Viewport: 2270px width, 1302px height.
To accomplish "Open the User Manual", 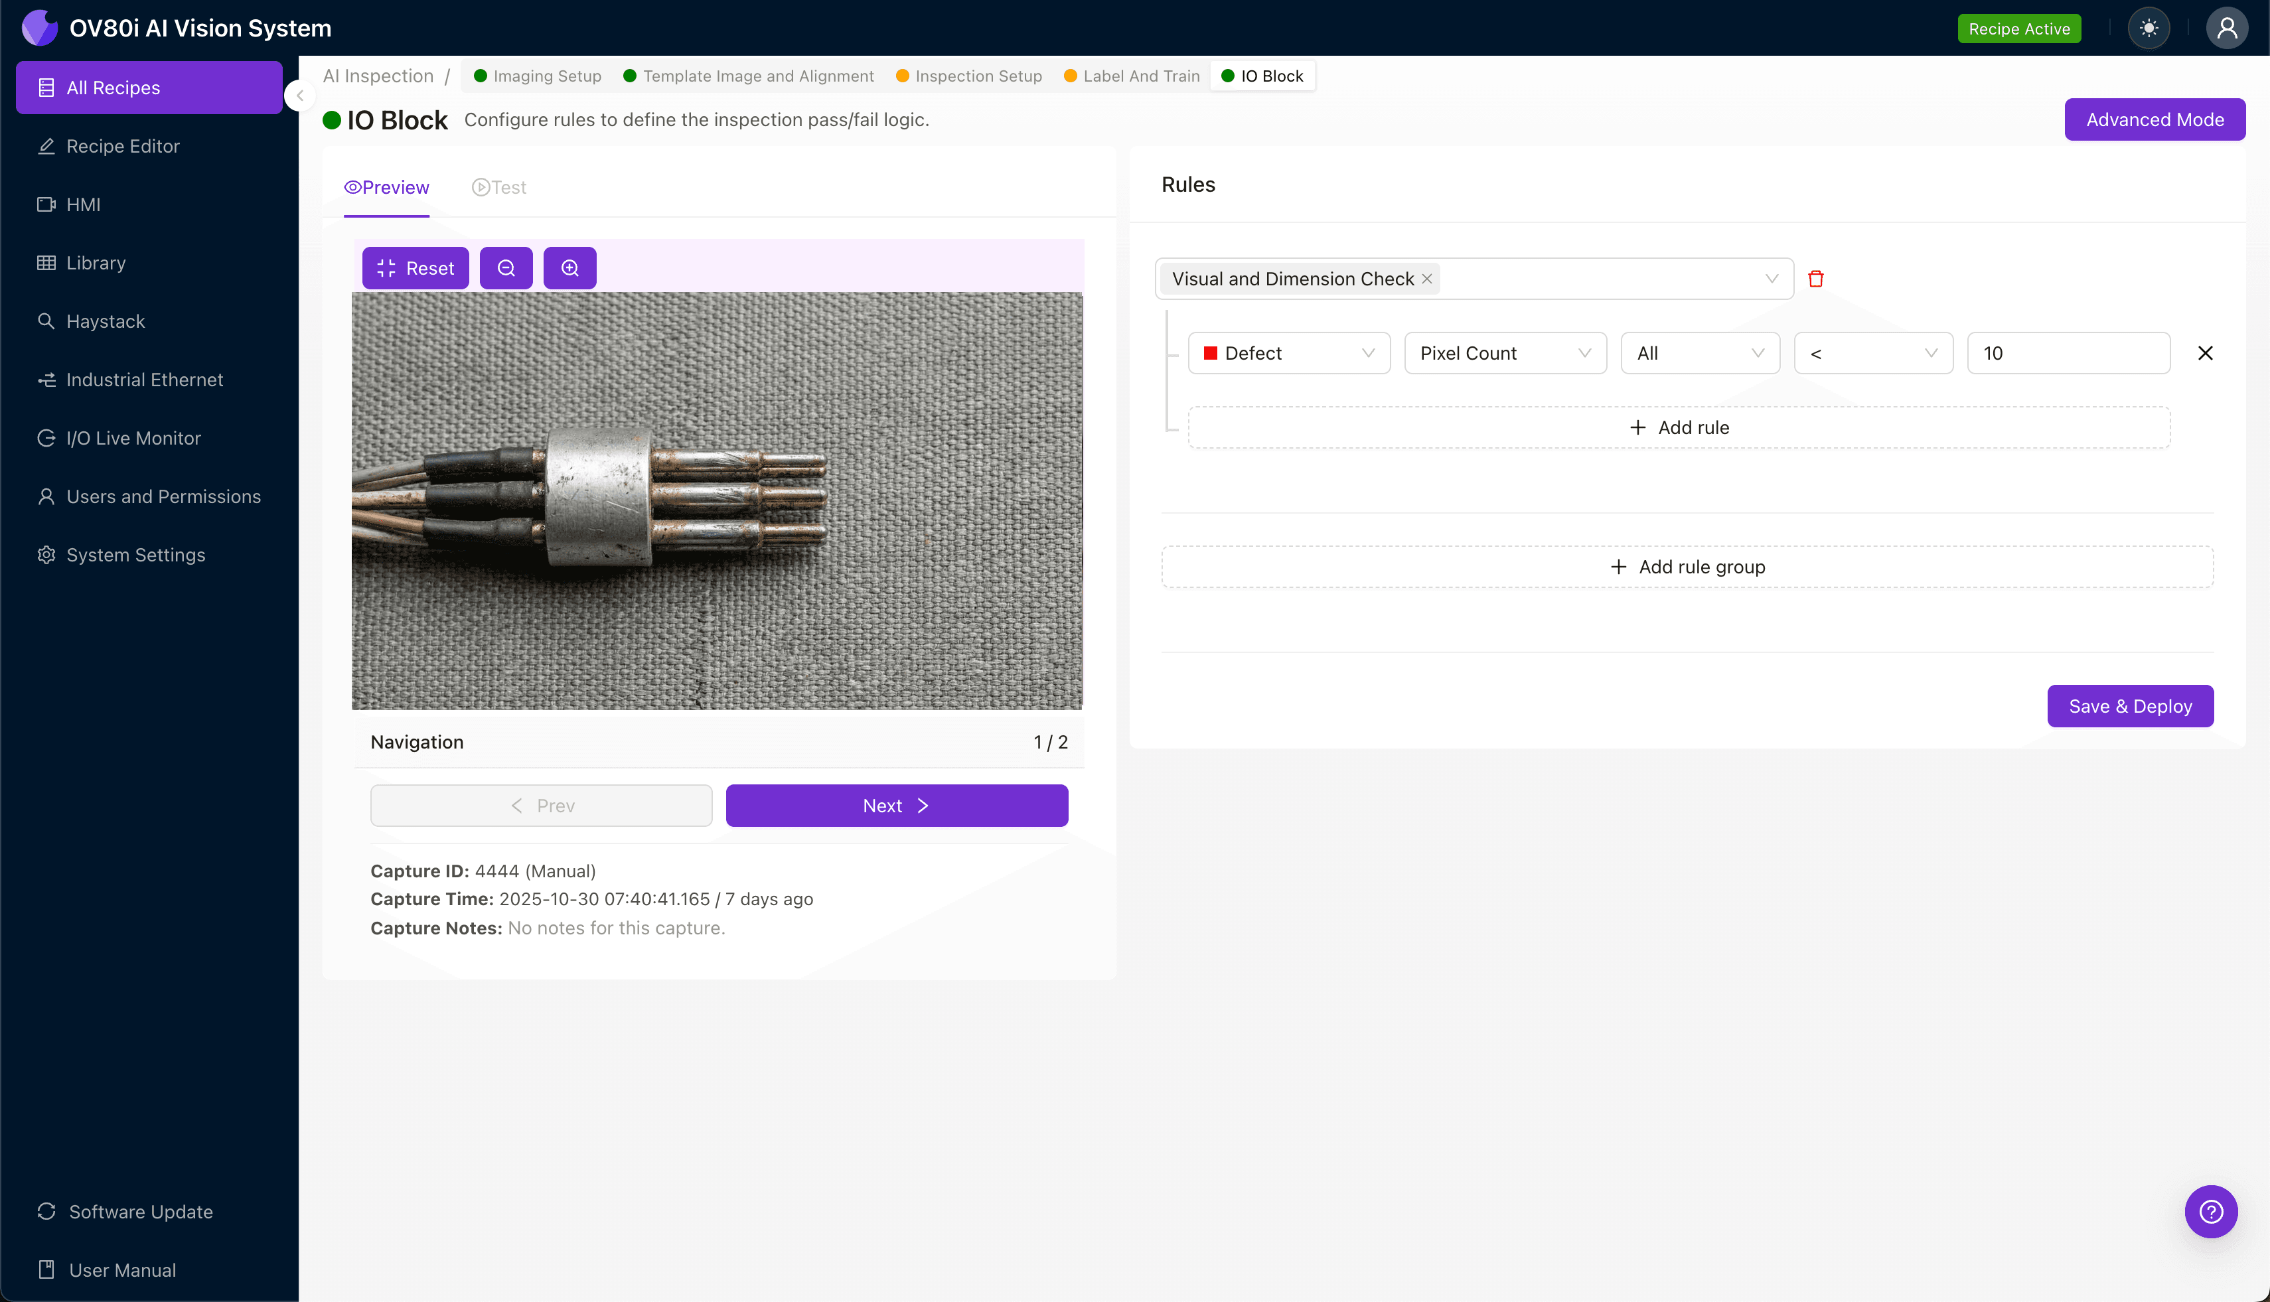I will (x=149, y=1269).
